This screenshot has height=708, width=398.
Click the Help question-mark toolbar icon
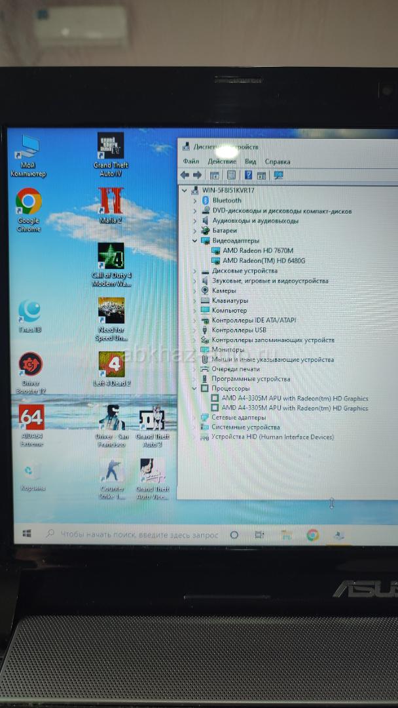[248, 175]
